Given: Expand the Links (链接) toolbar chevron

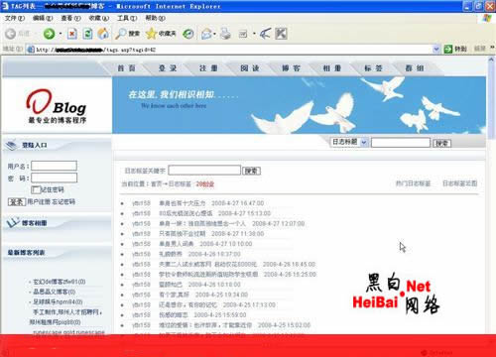Looking at the screenshot, I should pos(492,49).
